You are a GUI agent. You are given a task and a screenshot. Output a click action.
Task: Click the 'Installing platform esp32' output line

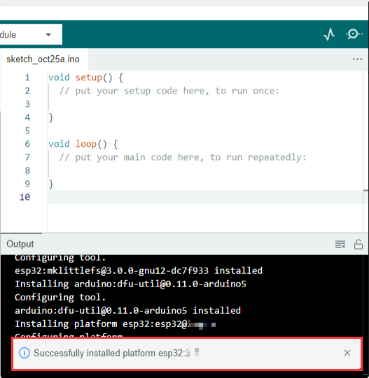(x=115, y=324)
